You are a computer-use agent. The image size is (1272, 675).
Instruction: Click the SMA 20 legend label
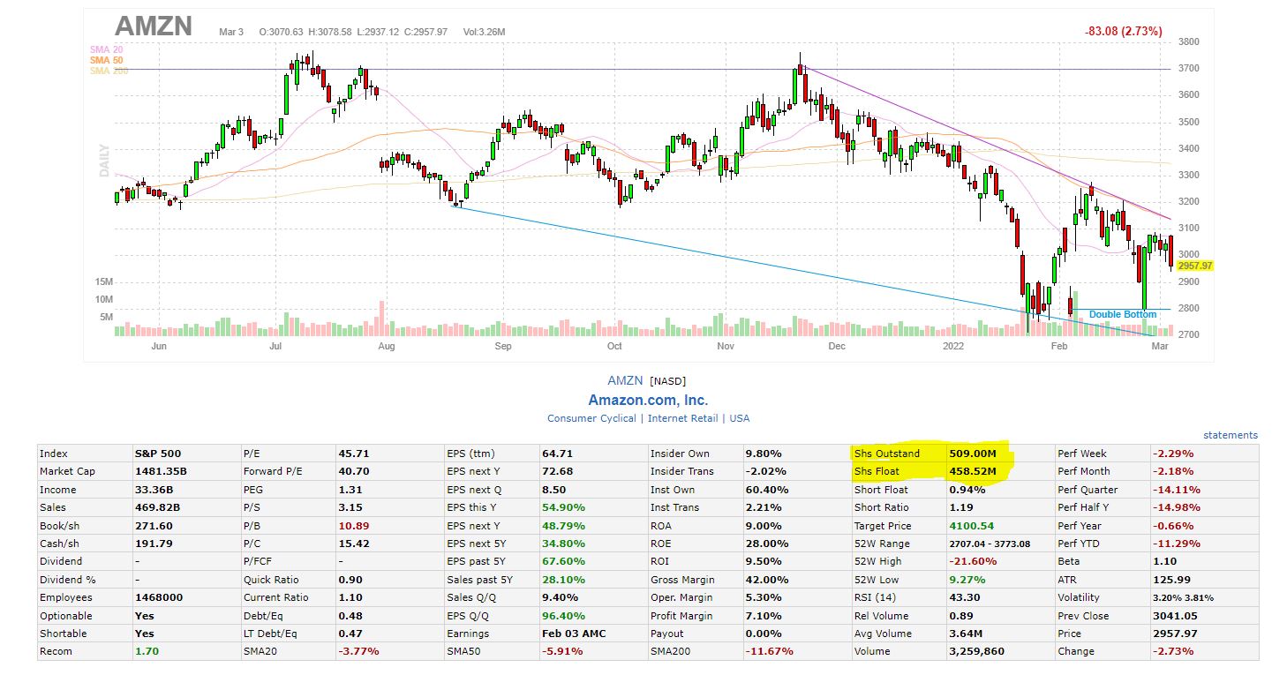pyautogui.click(x=108, y=49)
